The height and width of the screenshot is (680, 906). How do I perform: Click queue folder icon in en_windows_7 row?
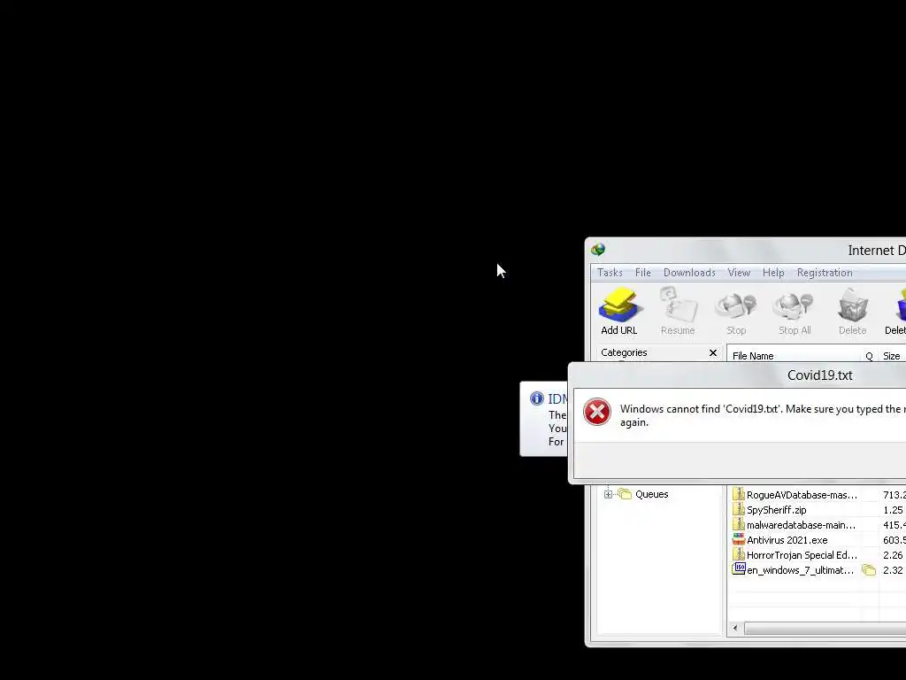pyautogui.click(x=869, y=570)
